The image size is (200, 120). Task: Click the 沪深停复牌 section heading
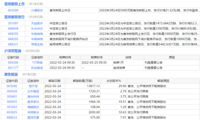tap(13, 51)
